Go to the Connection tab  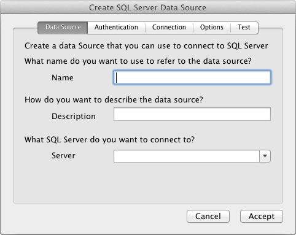pyautogui.click(x=169, y=28)
